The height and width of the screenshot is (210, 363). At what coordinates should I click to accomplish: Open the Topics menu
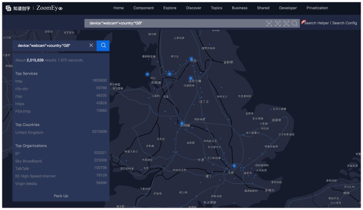(x=216, y=8)
